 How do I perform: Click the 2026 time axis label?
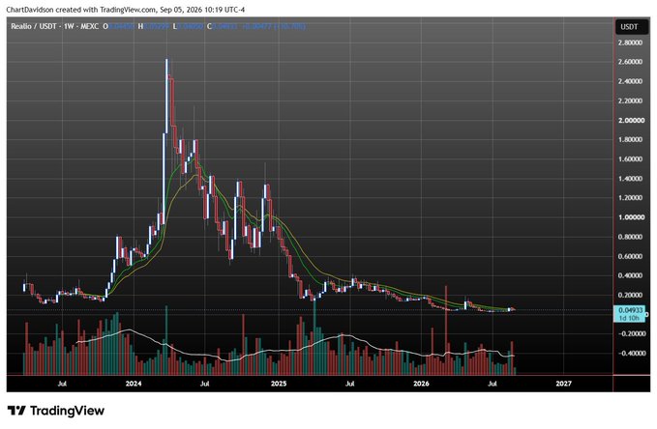[x=421, y=384]
